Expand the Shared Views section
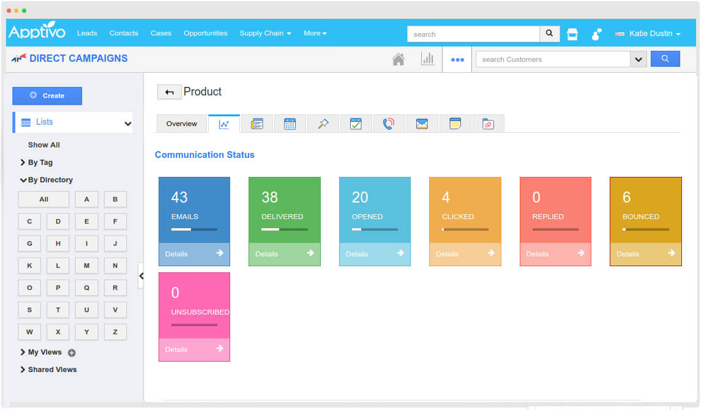704x410 pixels. (51, 370)
